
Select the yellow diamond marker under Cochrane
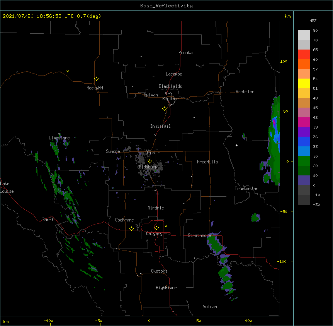[x=131, y=228]
